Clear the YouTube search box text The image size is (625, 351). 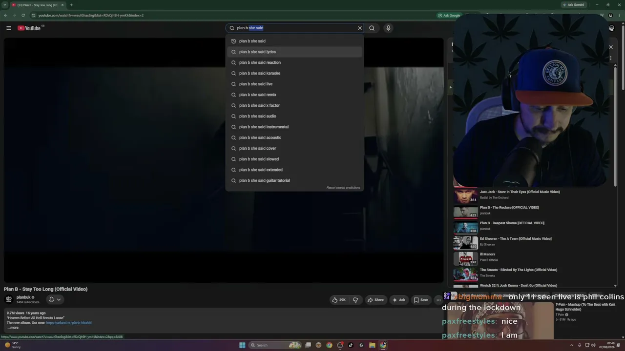[360, 28]
